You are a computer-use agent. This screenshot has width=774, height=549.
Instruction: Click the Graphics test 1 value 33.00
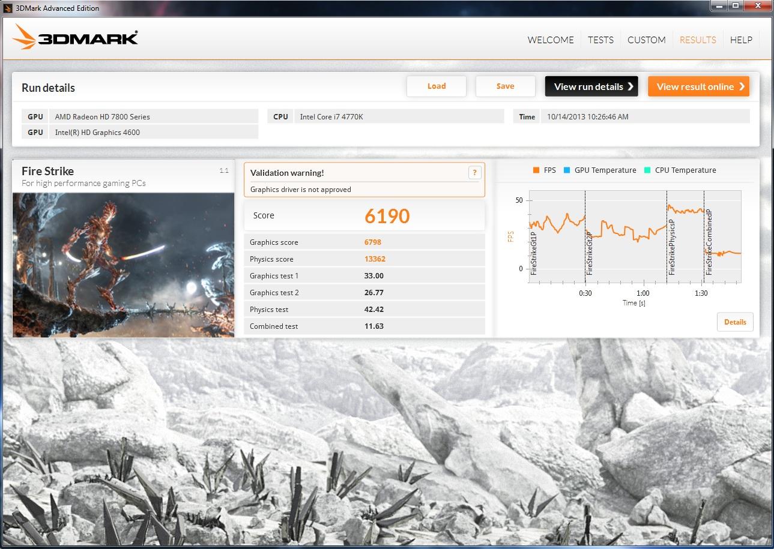click(x=373, y=276)
